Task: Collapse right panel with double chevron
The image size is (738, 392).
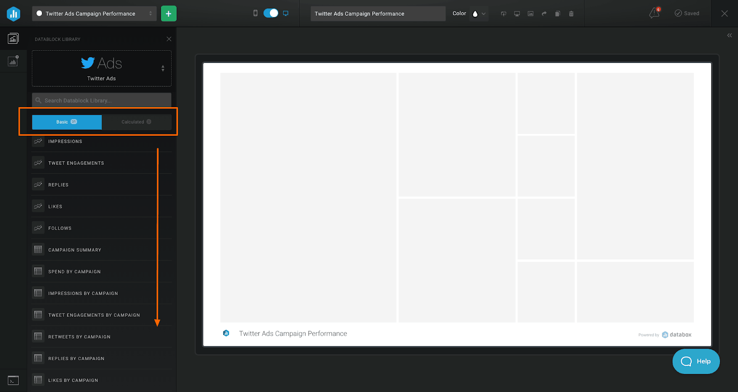Action: (729, 36)
